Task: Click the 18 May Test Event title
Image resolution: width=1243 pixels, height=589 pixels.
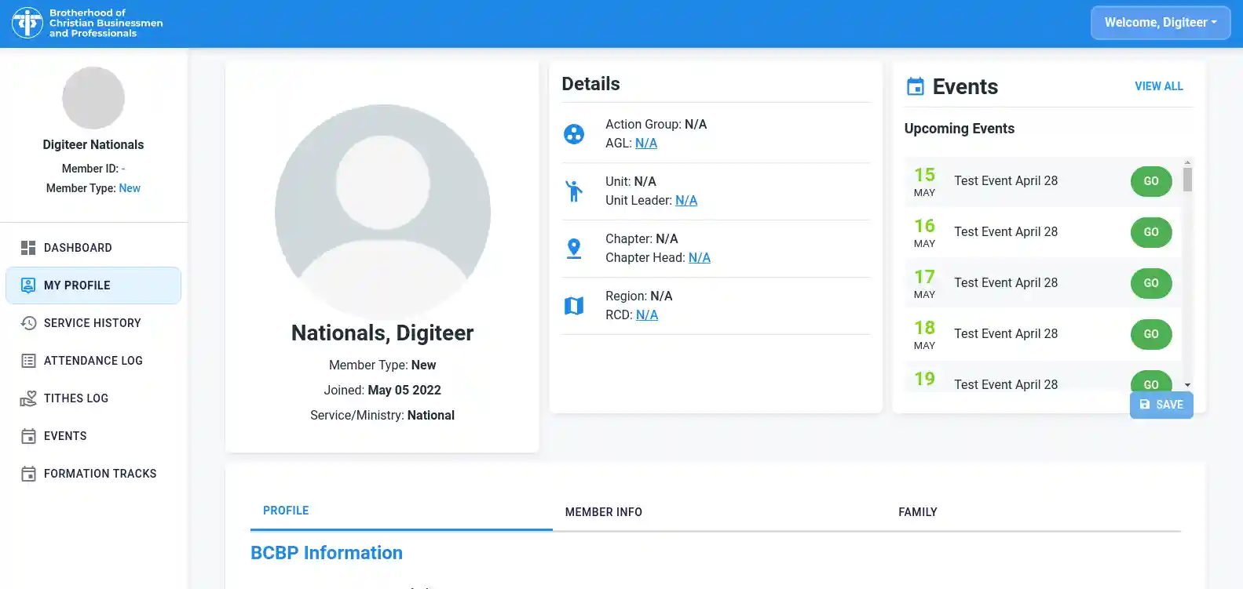Action: (x=1006, y=334)
